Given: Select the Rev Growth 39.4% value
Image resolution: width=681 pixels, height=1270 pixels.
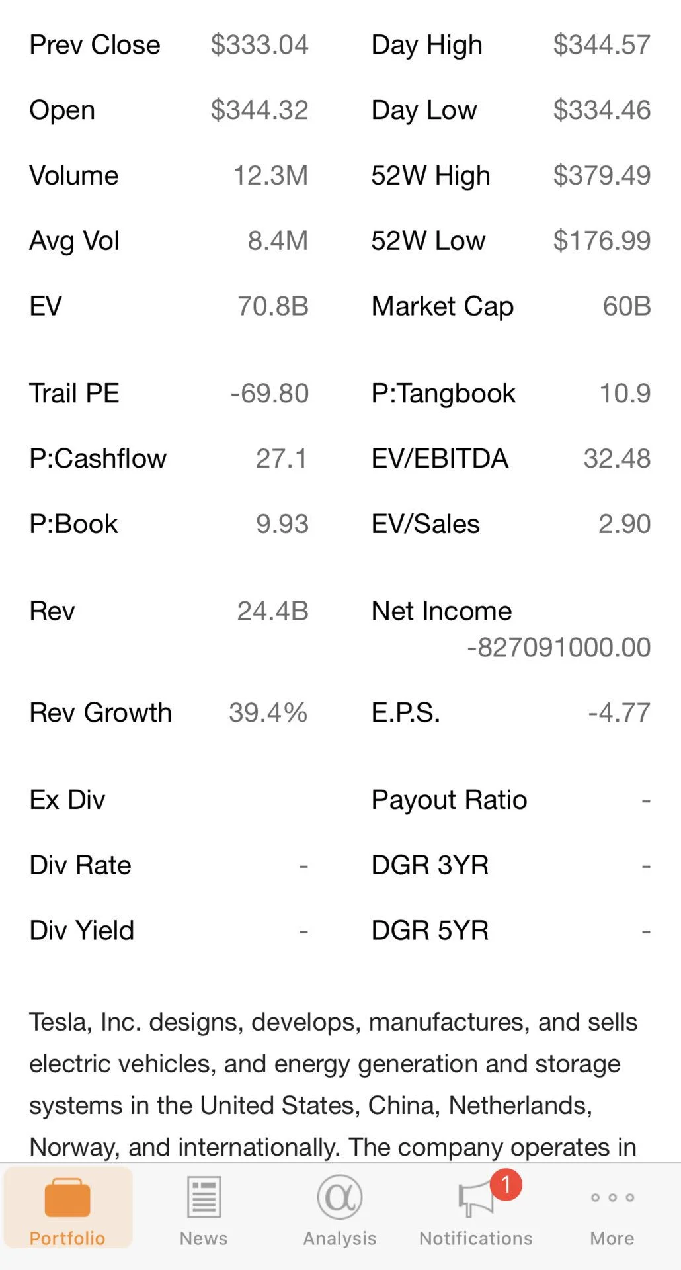Looking at the screenshot, I should click(268, 713).
